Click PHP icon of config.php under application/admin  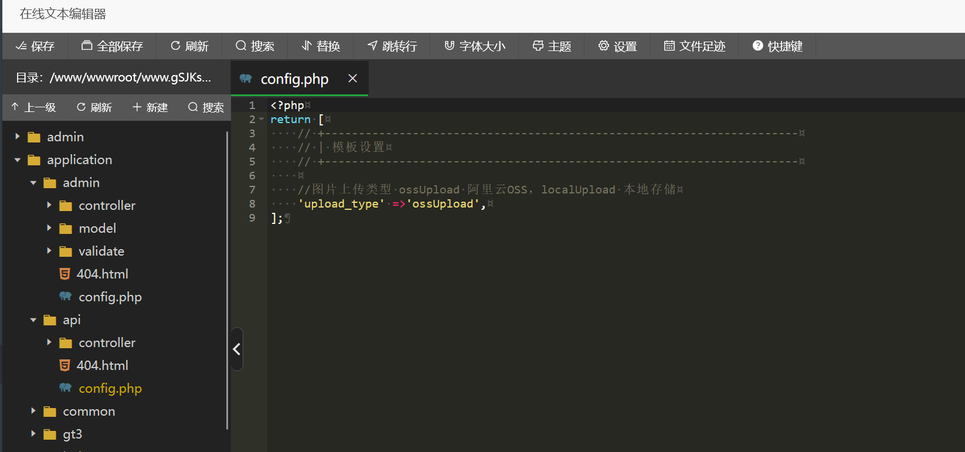(66, 297)
